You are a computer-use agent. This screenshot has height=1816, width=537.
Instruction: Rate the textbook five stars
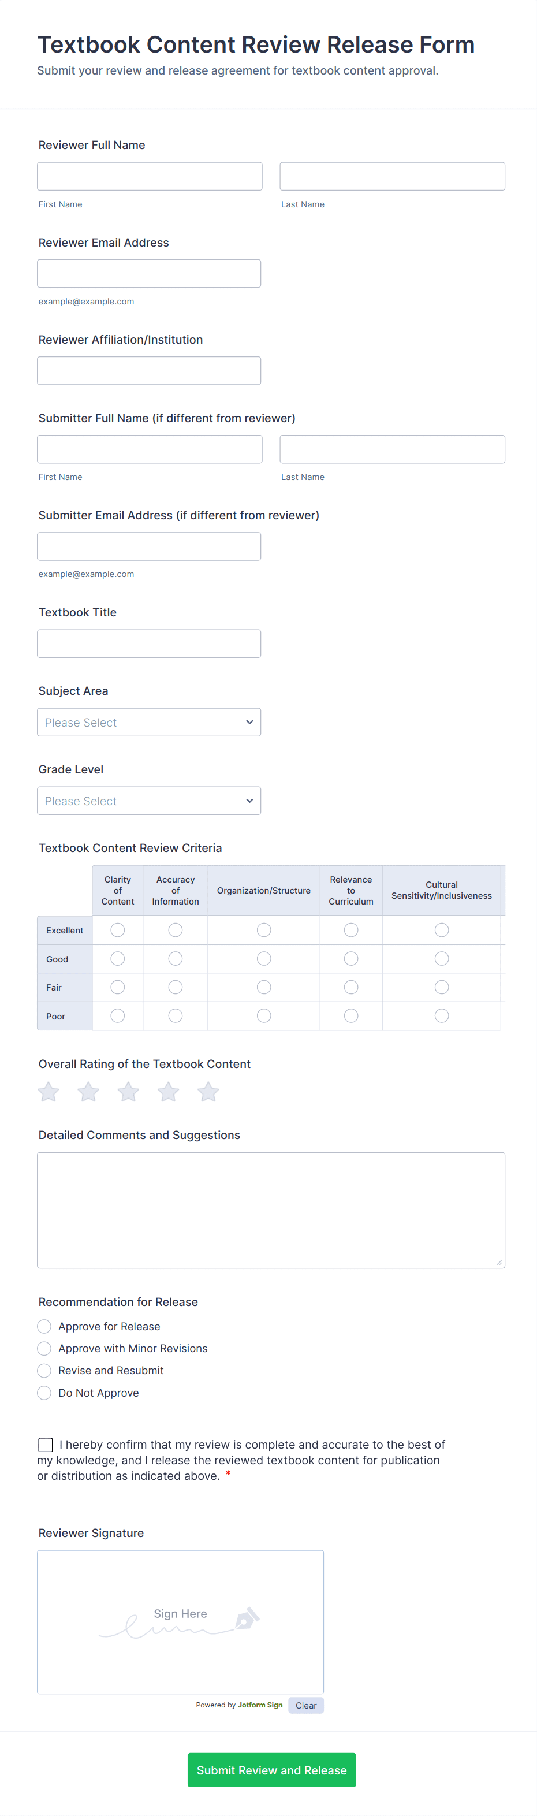(x=208, y=1092)
